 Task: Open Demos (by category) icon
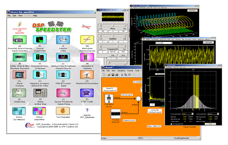pos(19,111)
